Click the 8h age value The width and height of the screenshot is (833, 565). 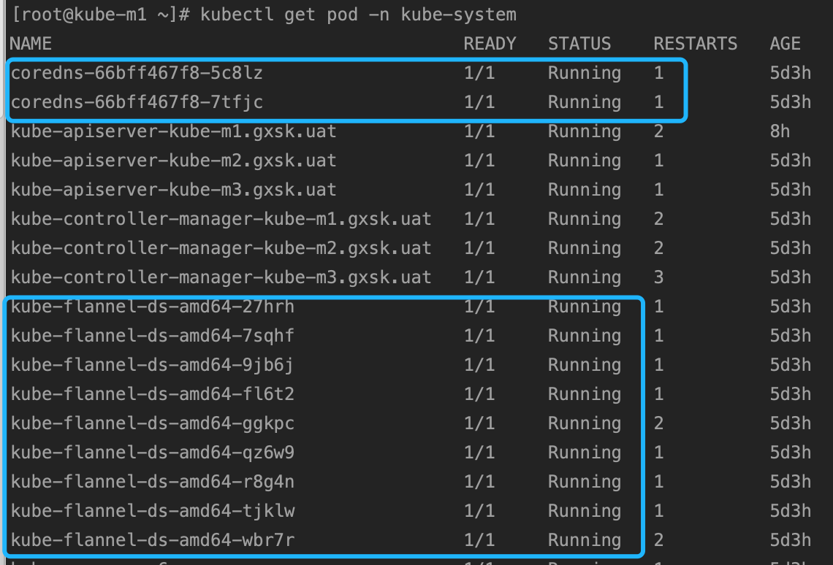click(x=779, y=131)
